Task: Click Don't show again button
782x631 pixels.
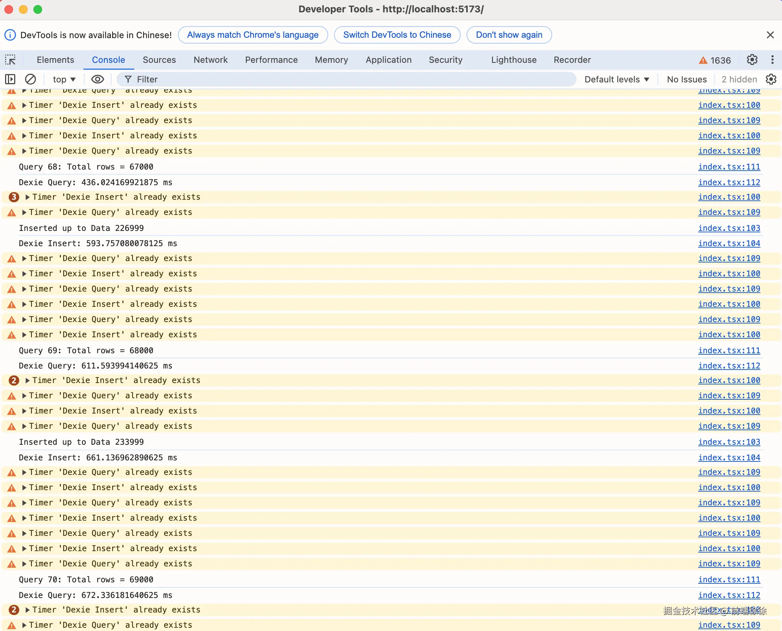Action: [x=509, y=35]
